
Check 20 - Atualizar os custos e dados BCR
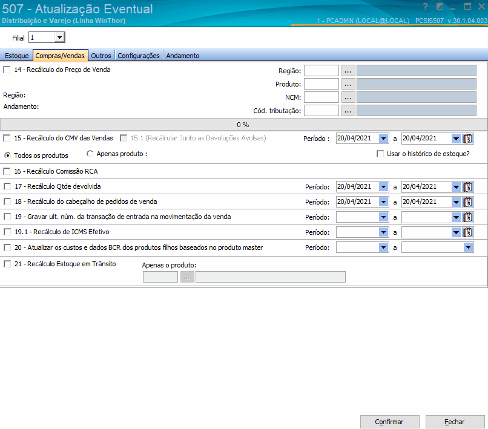[x=7, y=247]
